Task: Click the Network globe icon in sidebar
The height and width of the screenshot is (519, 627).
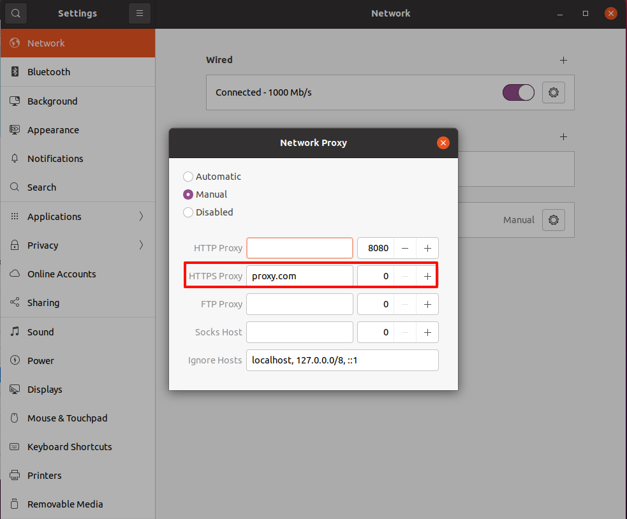Action: coord(15,43)
